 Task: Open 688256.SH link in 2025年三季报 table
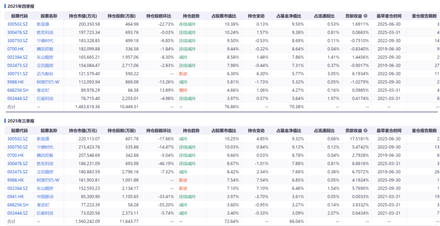point(17,204)
